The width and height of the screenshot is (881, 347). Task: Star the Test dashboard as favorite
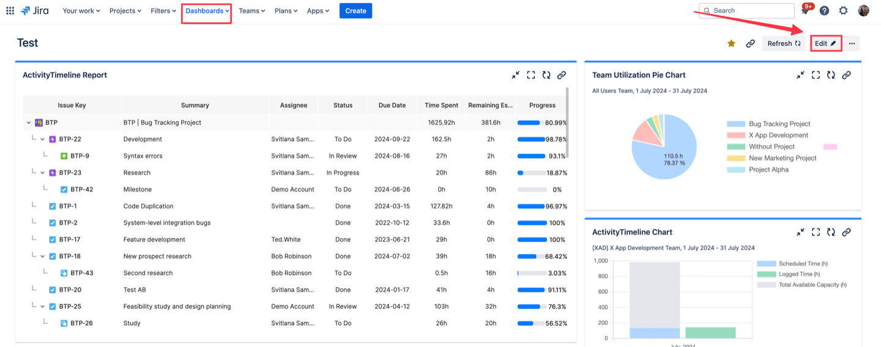(731, 43)
